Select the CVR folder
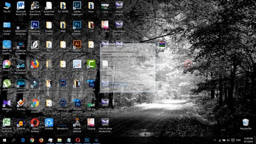This screenshot has height=144, width=256. pos(91,27)
